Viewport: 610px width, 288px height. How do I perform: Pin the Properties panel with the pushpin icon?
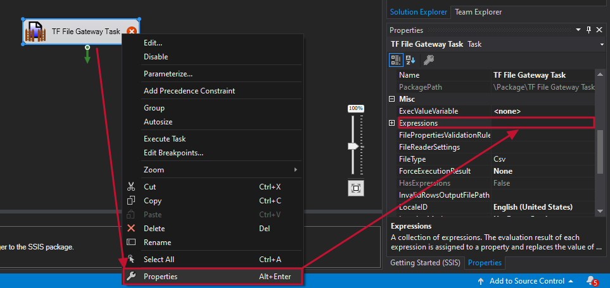(588, 30)
